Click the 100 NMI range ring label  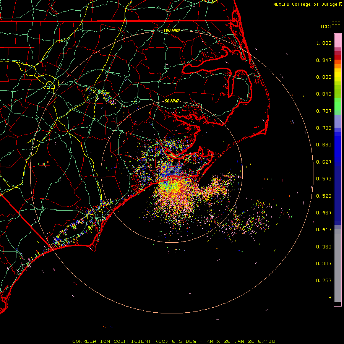pyautogui.click(x=172, y=30)
